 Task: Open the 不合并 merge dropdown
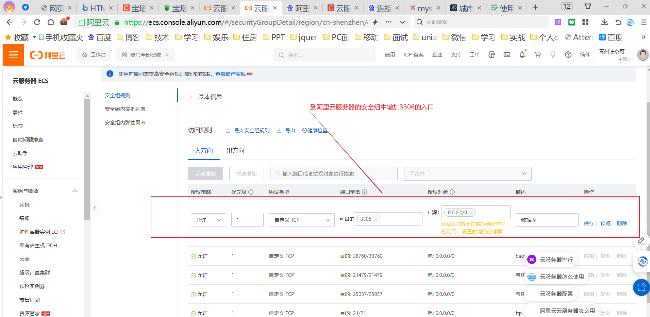(x=468, y=174)
